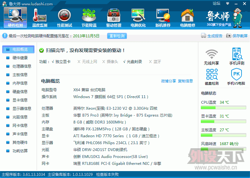Open the title bar dropdown menu arrow
Screen dimensions: 250x178
[228, 3]
